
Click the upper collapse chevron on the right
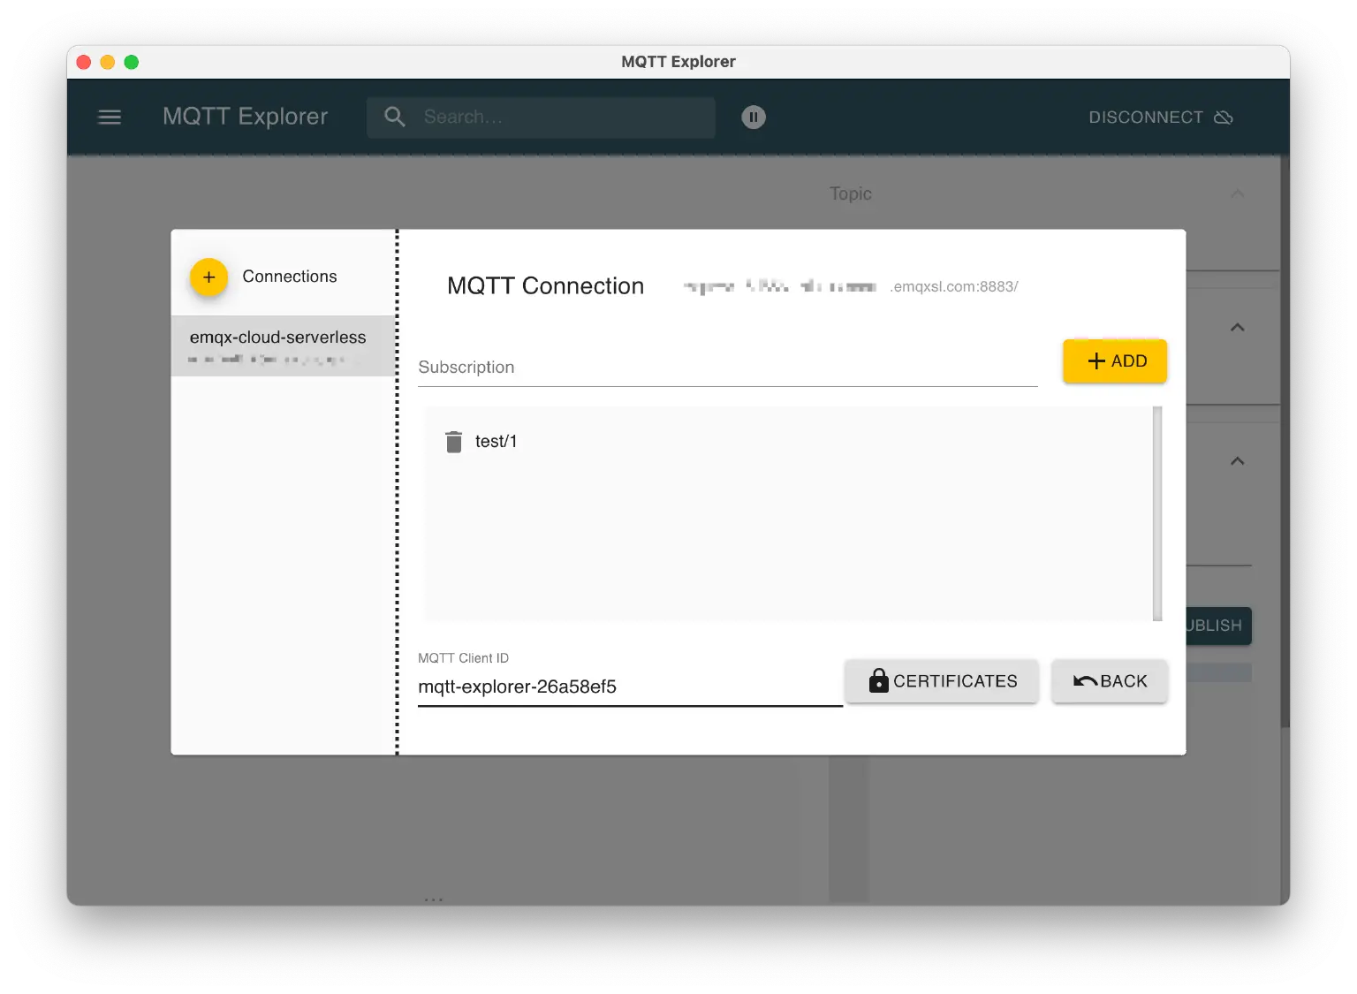pyautogui.click(x=1238, y=327)
